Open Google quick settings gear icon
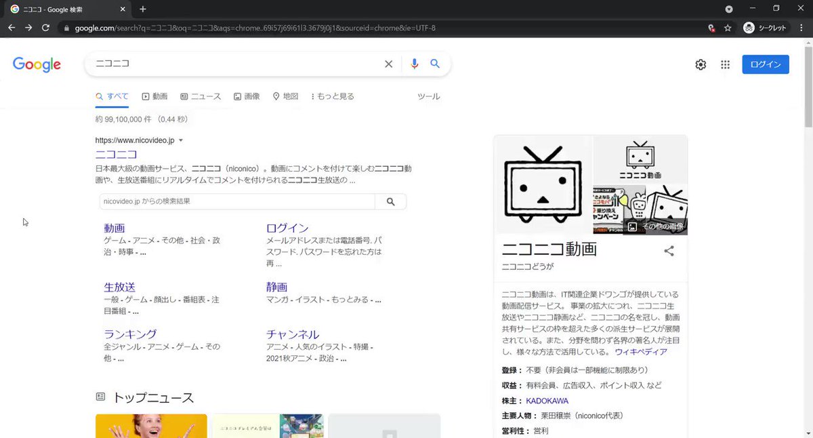 701,63
